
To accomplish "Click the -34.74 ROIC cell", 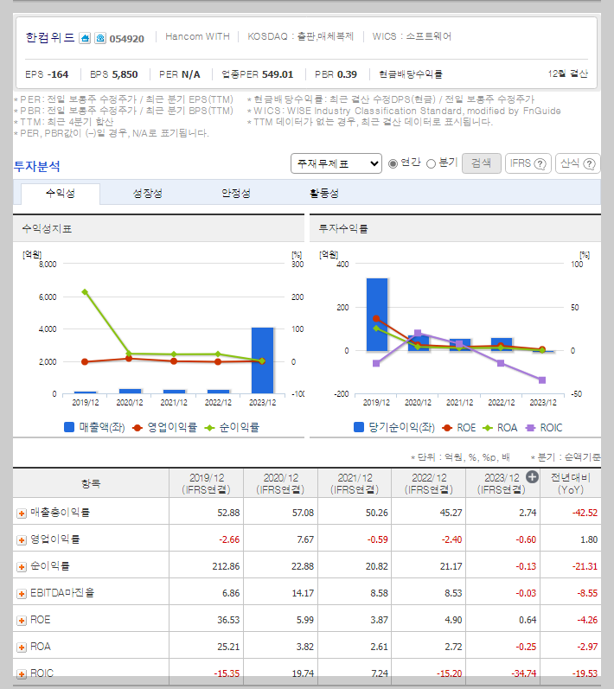I will tap(523, 673).
